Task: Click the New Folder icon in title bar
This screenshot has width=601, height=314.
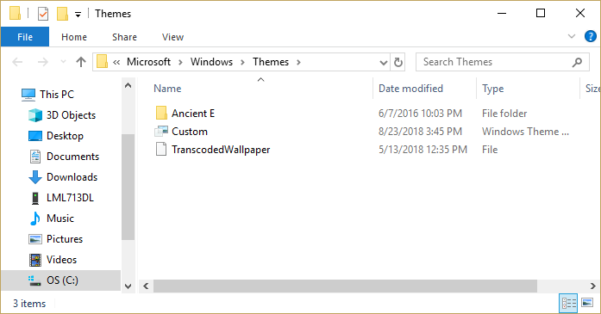Action: [x=62, y=14]
